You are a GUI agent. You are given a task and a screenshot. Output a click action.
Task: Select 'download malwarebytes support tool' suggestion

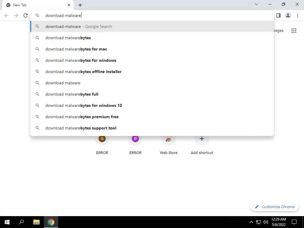(x=152, y=128)
